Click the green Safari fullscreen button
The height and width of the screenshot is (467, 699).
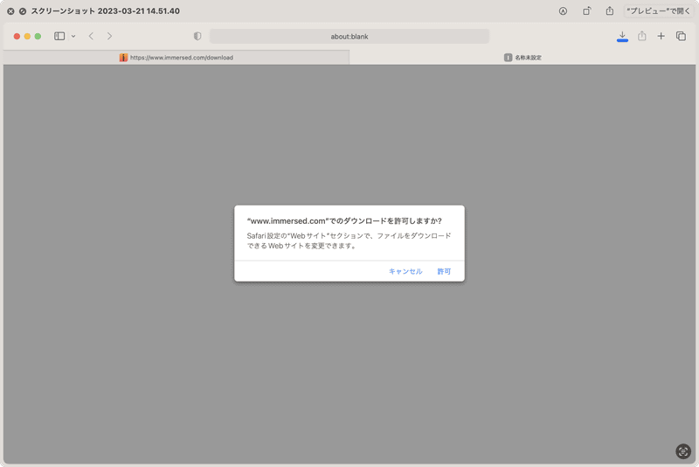click(38, 36)
